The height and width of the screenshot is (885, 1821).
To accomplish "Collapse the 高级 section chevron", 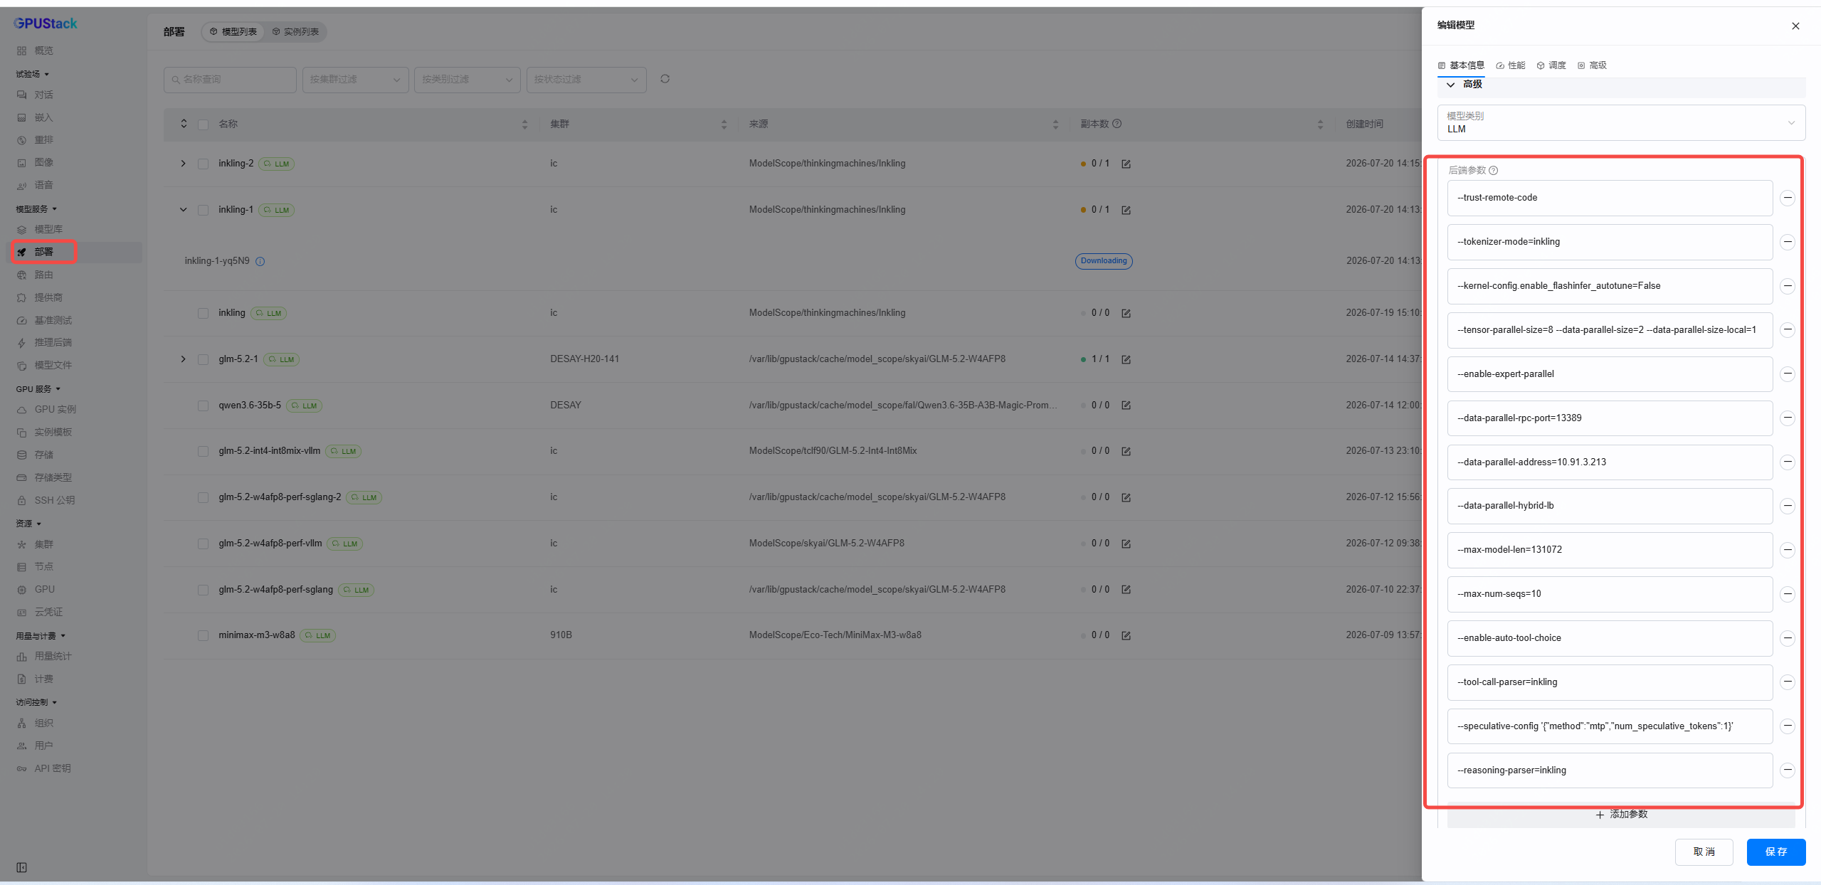I will (1450, 85).
